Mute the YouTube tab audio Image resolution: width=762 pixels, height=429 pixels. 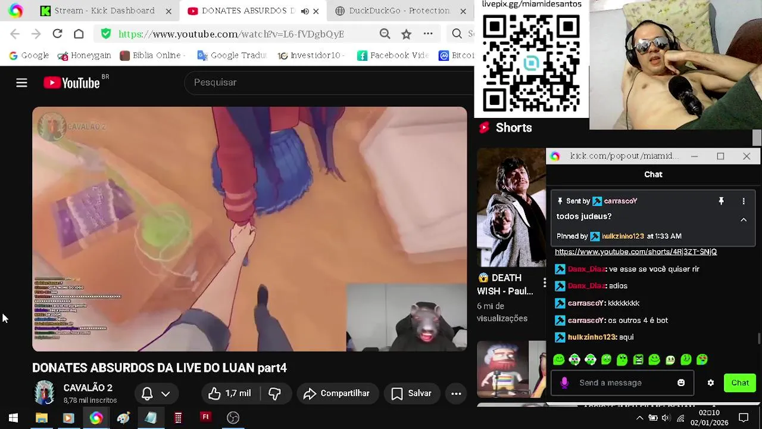[305, 11]
